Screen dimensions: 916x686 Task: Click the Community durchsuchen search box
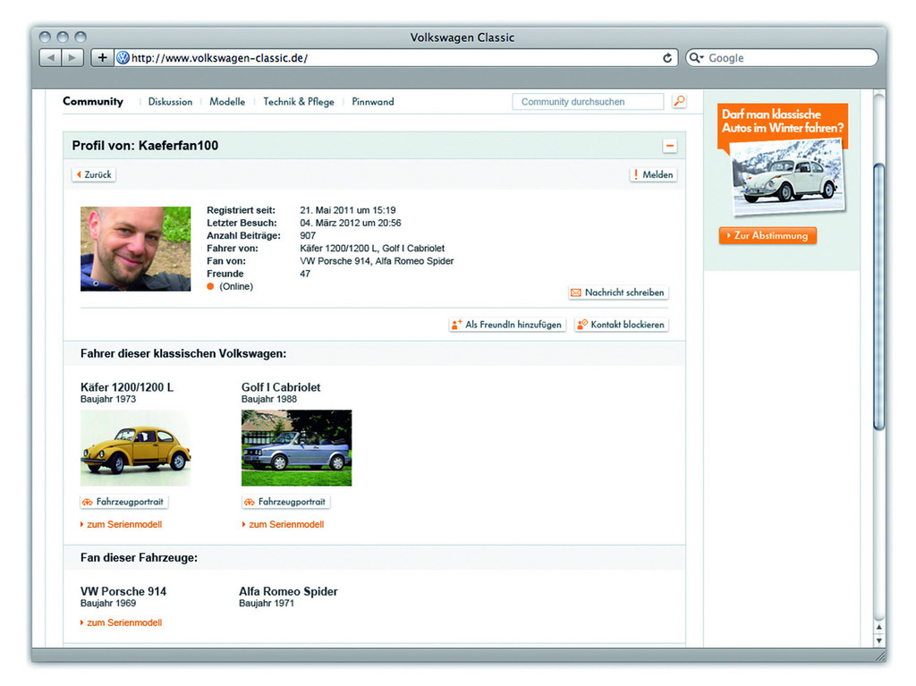588,102
